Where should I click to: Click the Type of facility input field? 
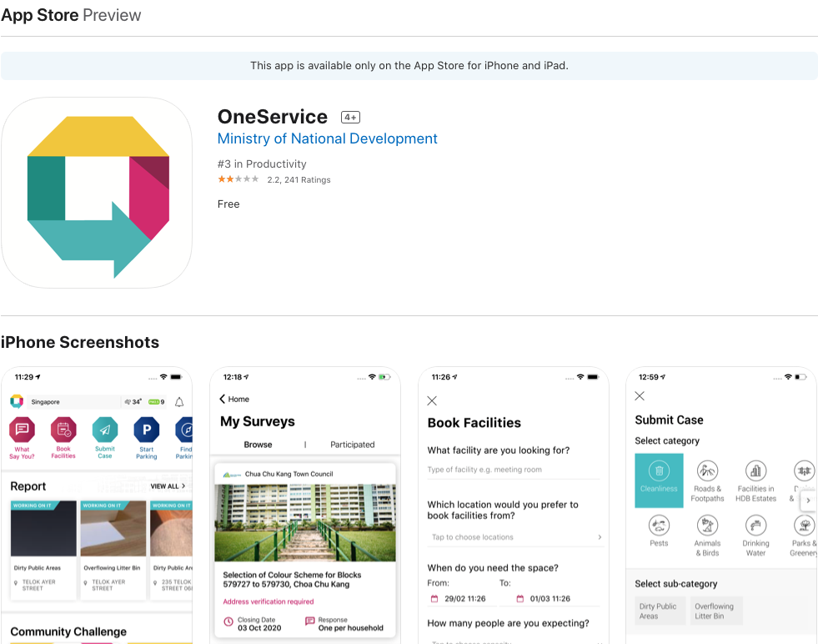[x=514, y=470]
